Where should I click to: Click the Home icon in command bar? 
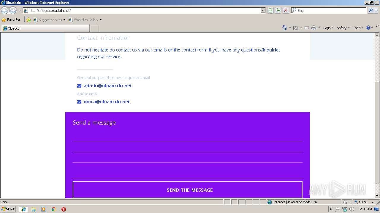coord(285,28)
